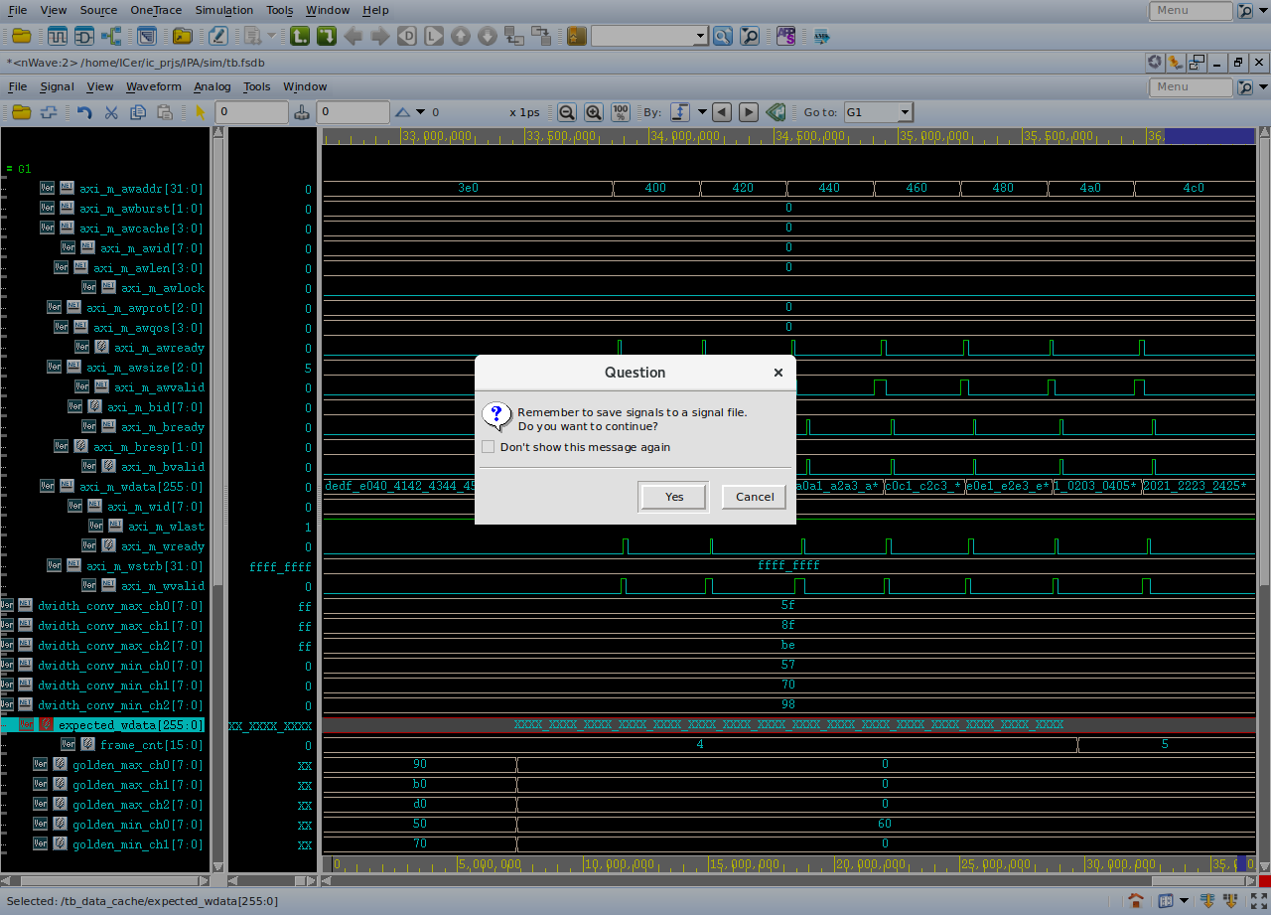Screen dimensions: 1271x915
Task: Click the search next right-arrow button
Action: pos(749,112)
